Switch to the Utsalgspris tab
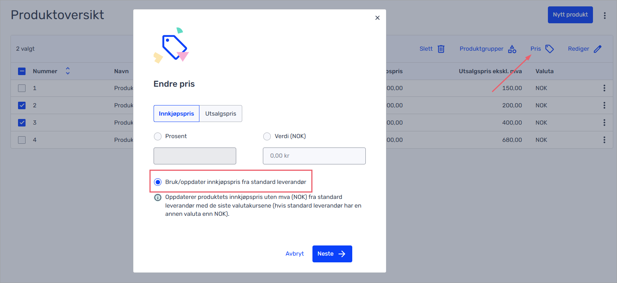617x283 pixels. [221, 113]
